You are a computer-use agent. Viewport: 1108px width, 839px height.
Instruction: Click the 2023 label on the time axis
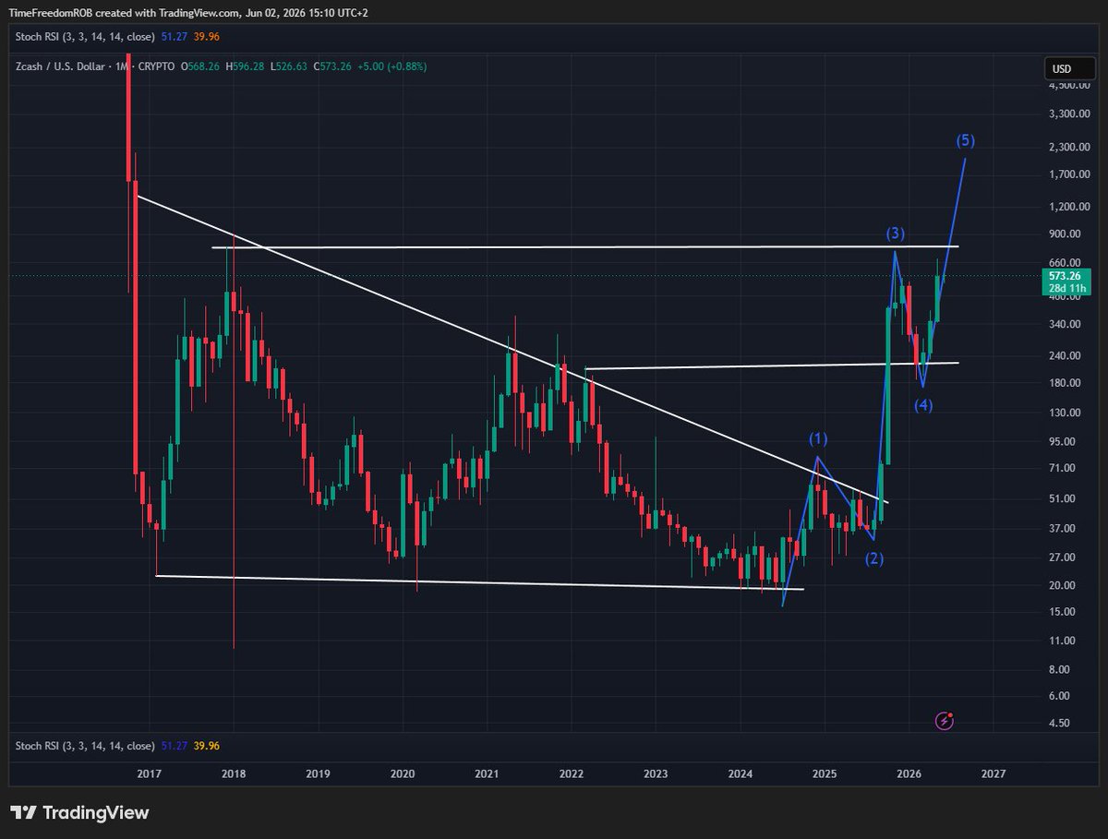(x=656, y=773)
